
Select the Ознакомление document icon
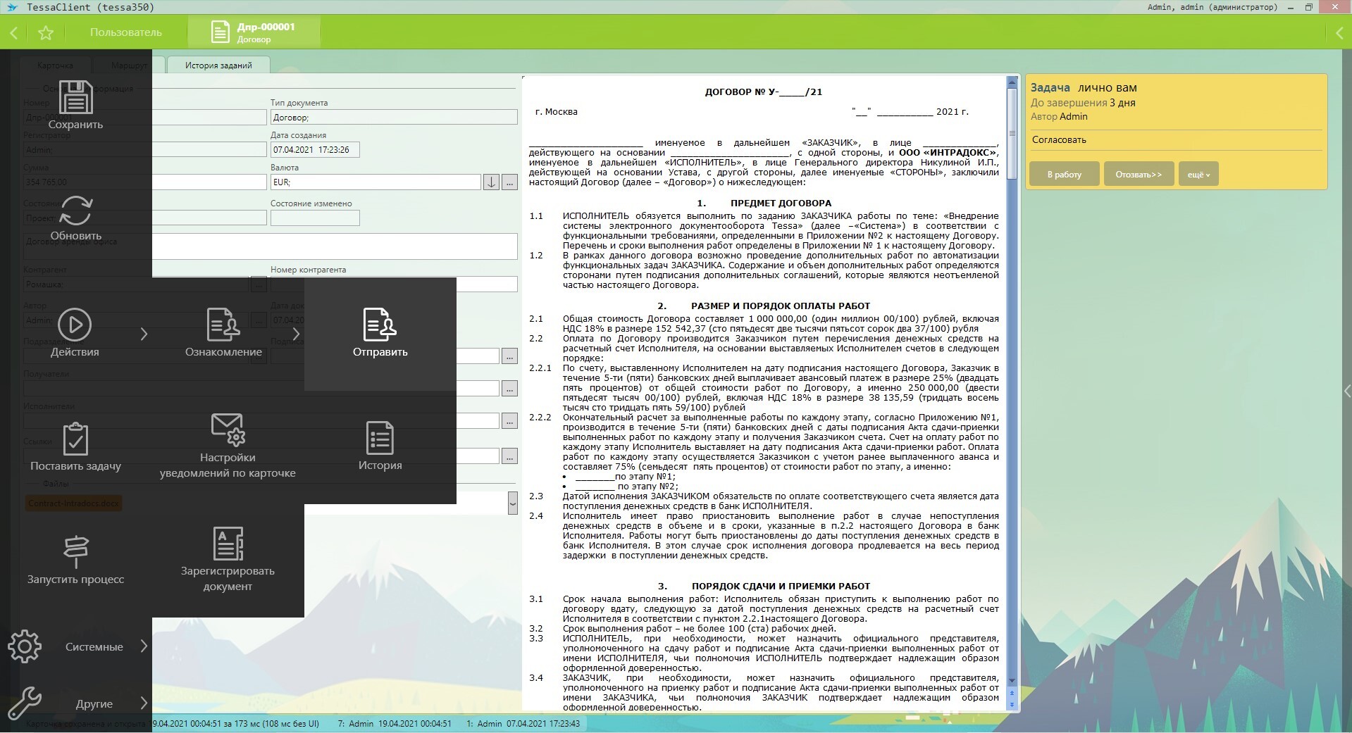[x=223, y=325]
